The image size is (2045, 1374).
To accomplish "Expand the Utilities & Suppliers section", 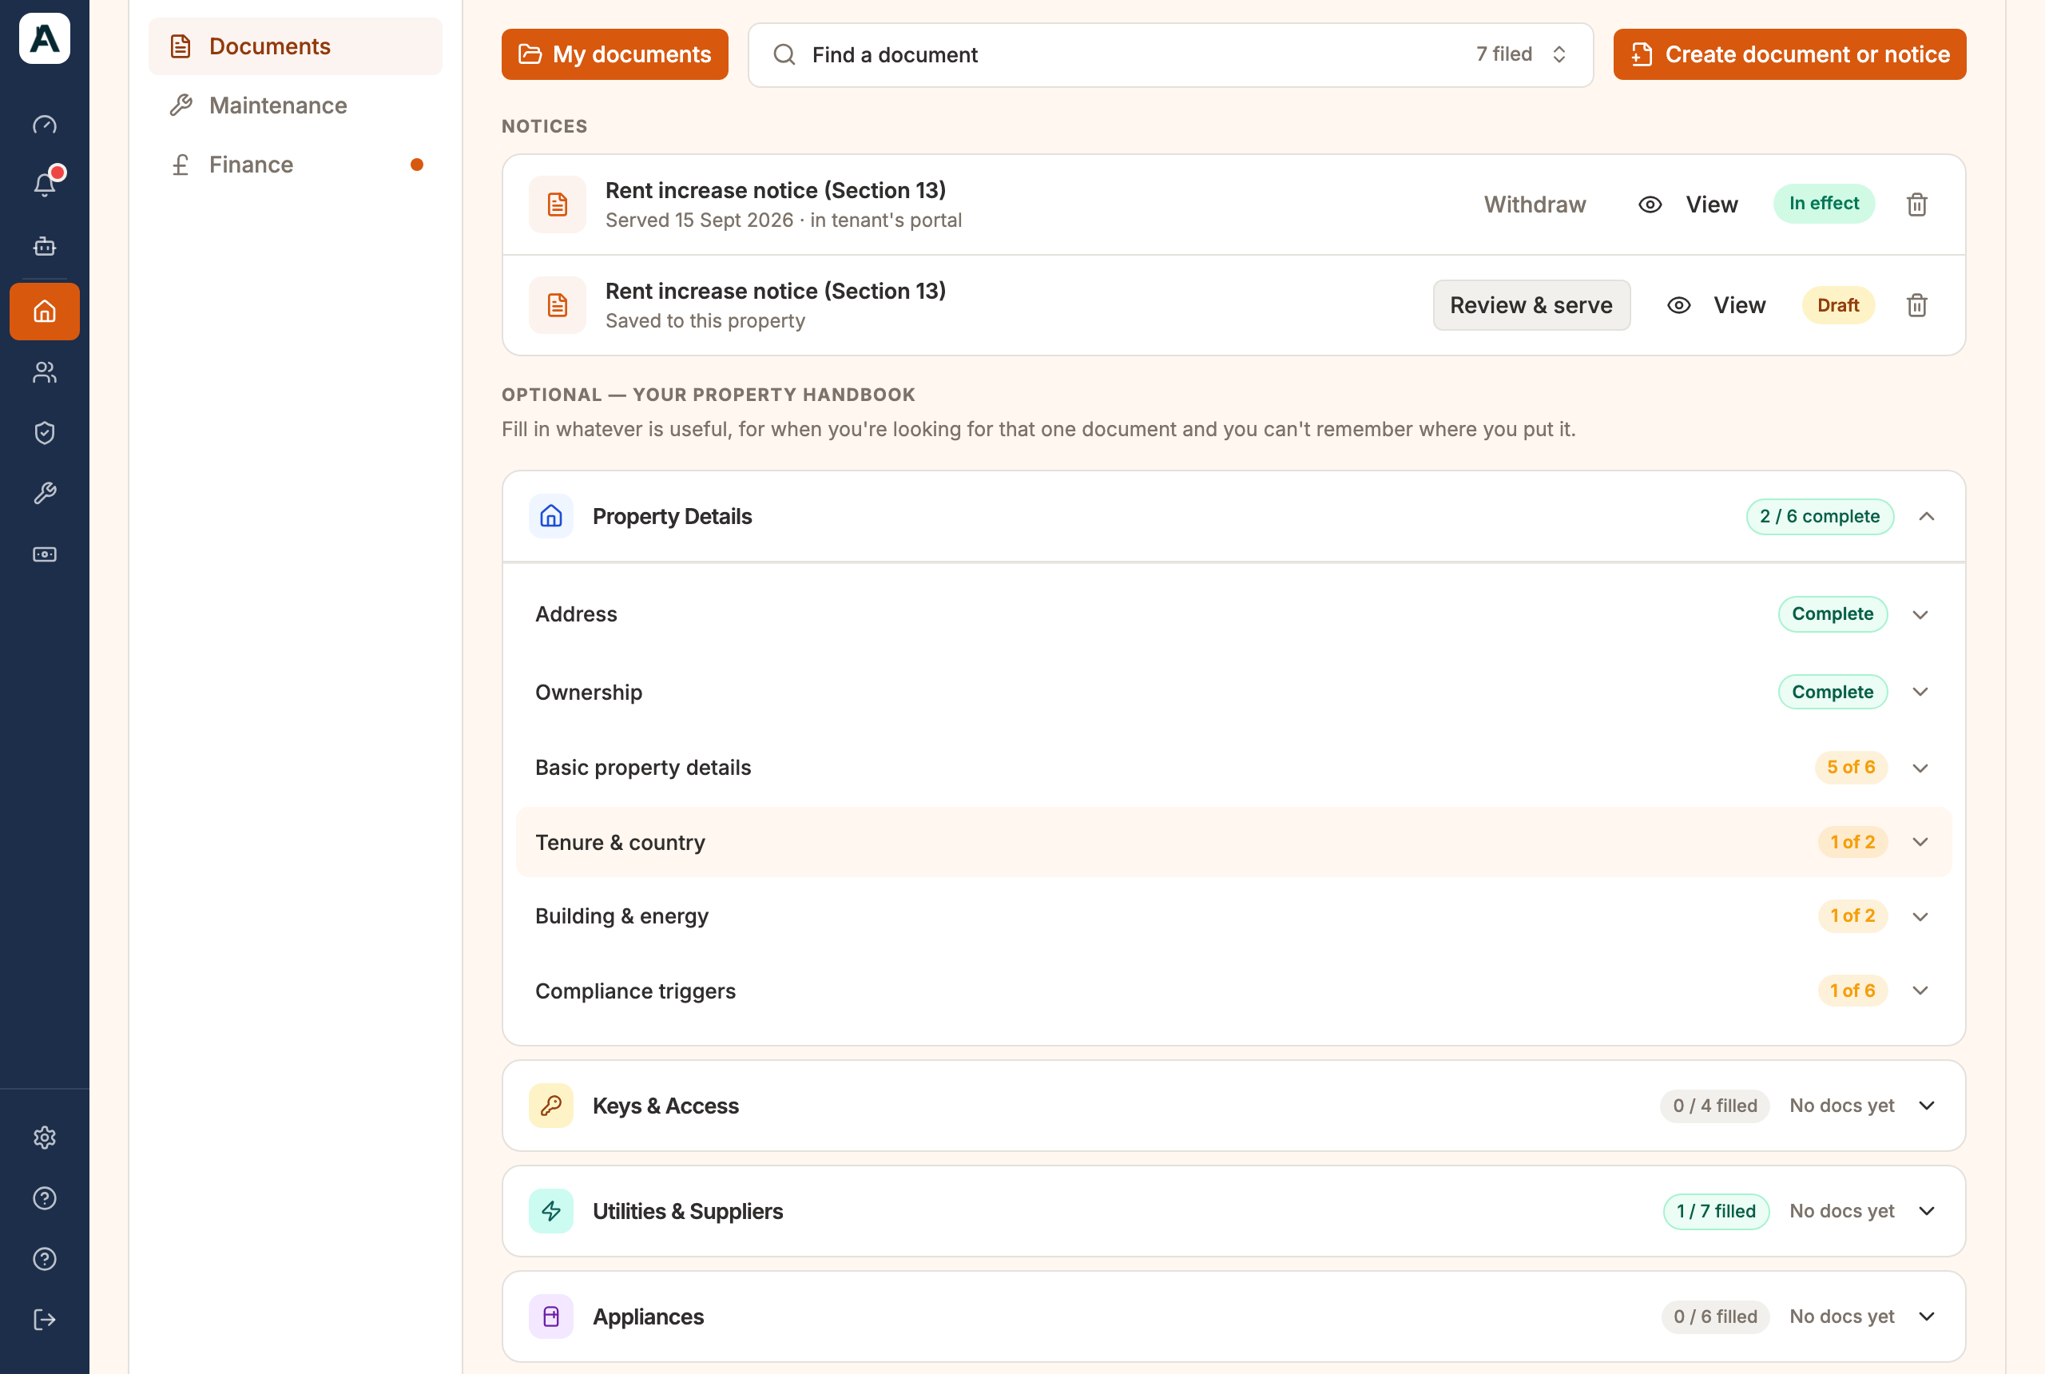I will pyautogui.click(x=1926, y=1211).
